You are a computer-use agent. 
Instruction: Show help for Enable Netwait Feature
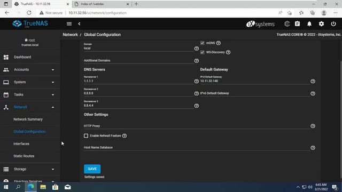pyautogui.click(x=125, y=136)
